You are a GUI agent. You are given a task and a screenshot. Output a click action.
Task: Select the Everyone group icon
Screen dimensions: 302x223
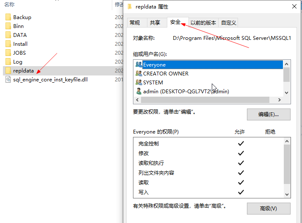[x=139, y=64]
